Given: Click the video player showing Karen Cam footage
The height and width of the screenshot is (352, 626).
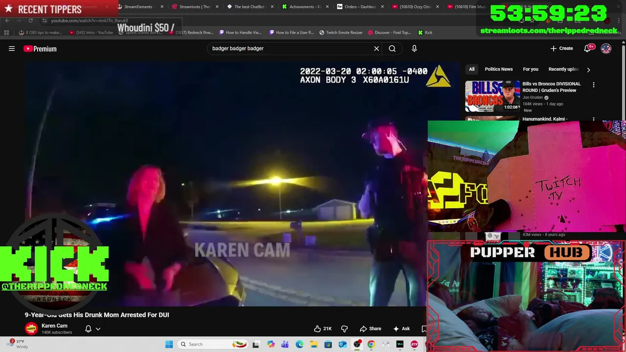Looking at the screenshot, I should click(x=226, y=185).
